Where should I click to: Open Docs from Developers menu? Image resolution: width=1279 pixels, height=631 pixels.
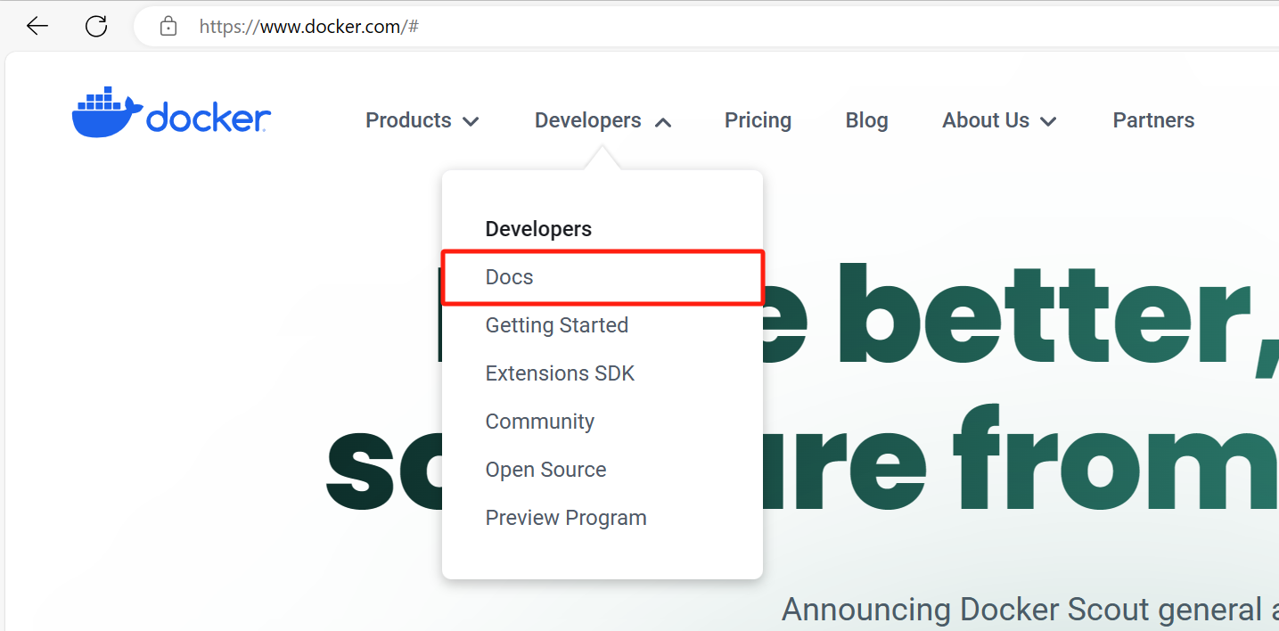coord(509,277)
